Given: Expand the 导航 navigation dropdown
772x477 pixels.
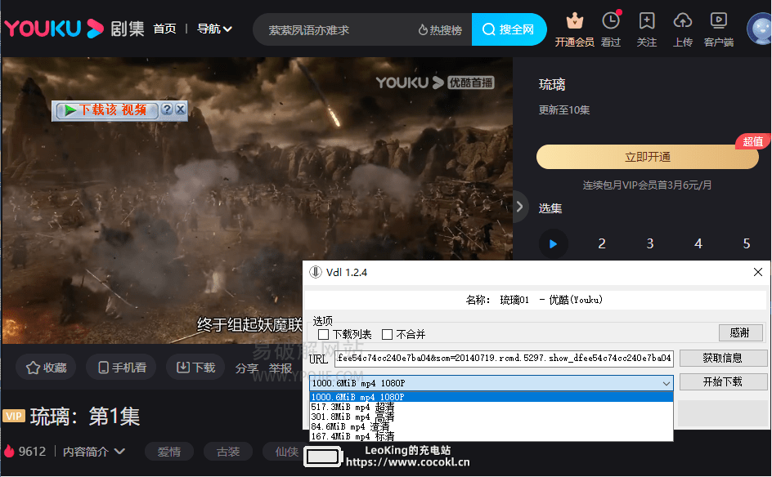Looking at the screenshot, I should coord(214,29).
